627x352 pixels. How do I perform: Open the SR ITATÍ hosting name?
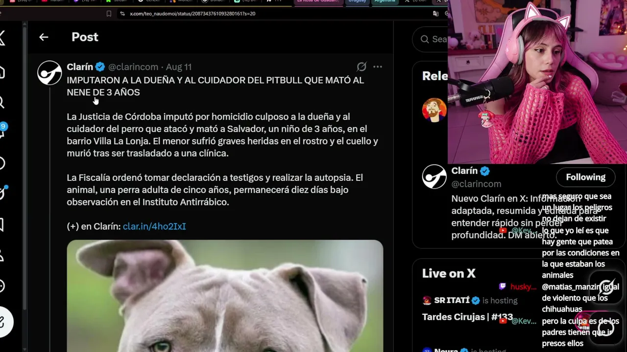pyautogui.click(x=452, y=300)
